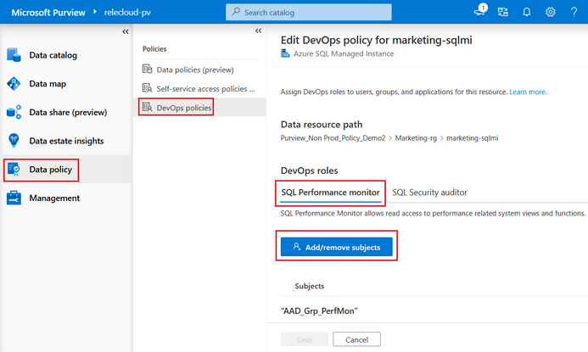Follow the Learn more link
Image resolution: width=588 pixels, height=352 pixels.
point(528,92)
